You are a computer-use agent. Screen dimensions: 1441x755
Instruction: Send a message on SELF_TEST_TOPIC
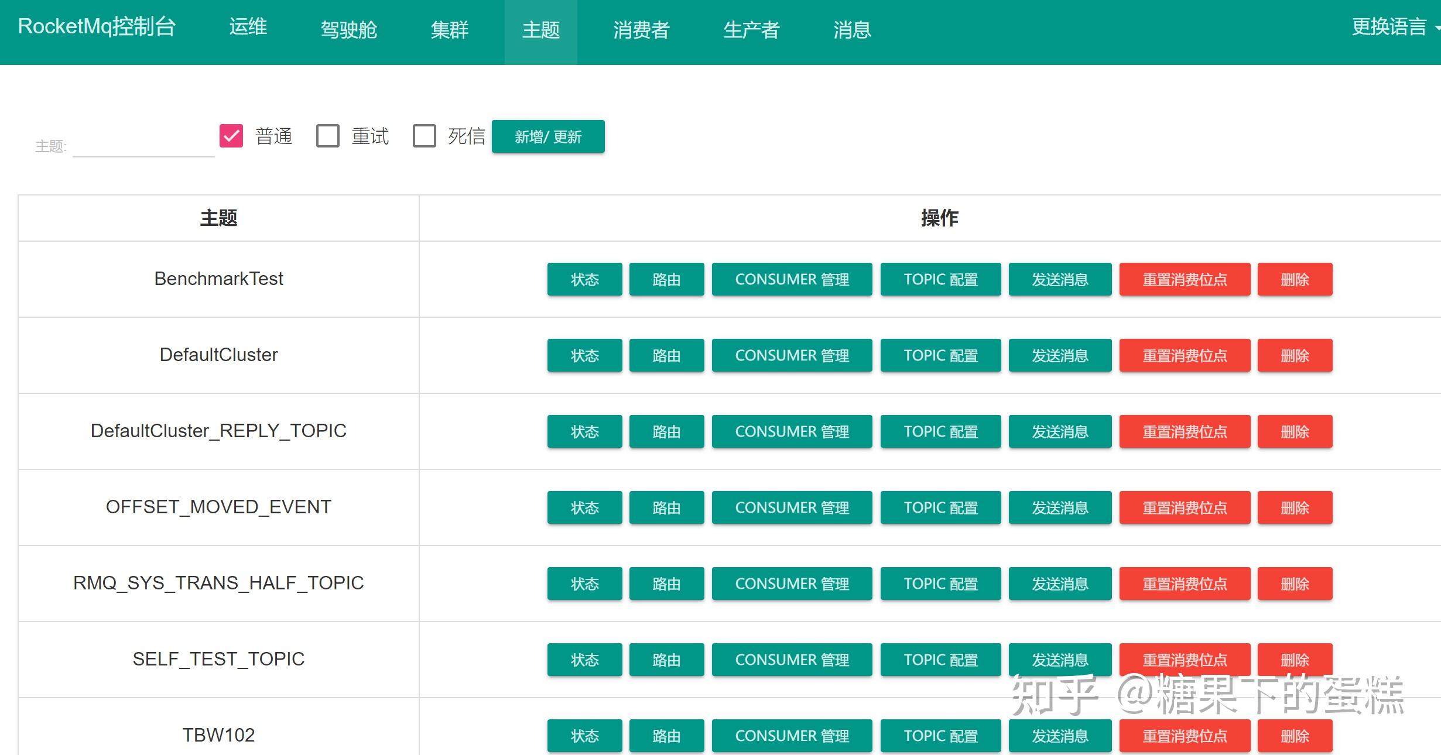1060,660
